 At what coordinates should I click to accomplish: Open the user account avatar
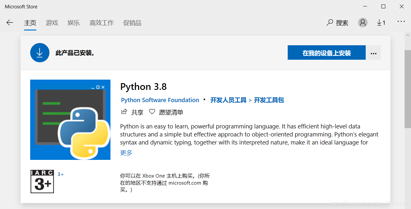[x=363, y=22]
